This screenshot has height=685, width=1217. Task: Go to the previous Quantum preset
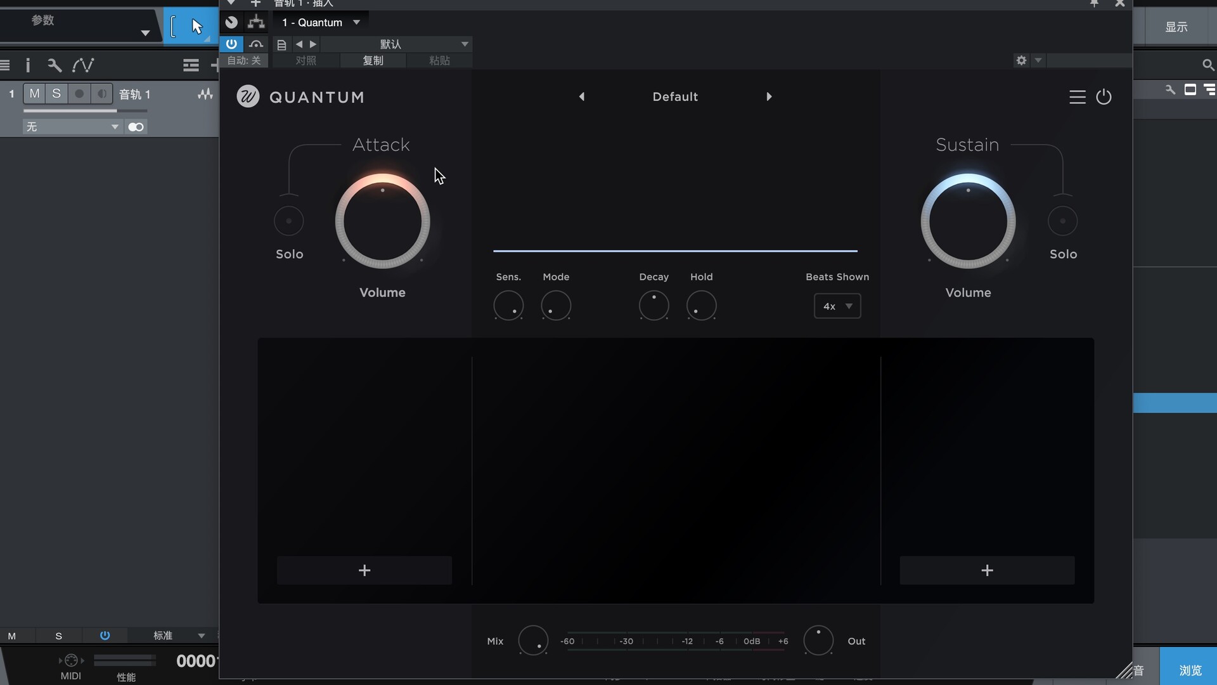pos(582,97)
